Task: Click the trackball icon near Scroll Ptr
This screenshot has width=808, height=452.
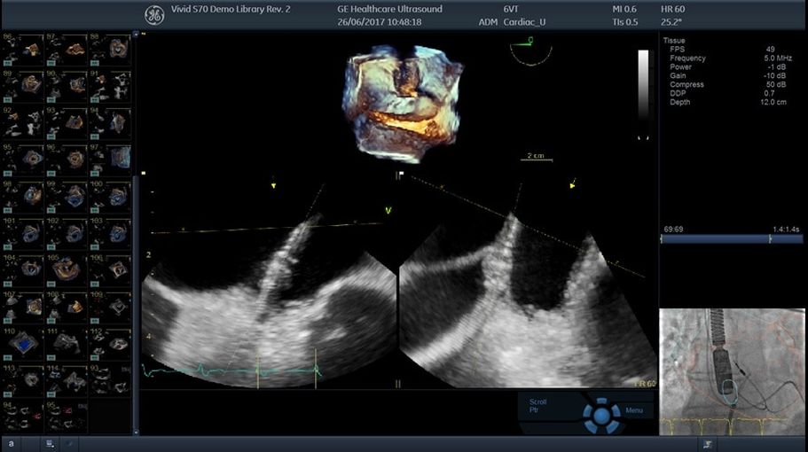Action: point(601,414)
